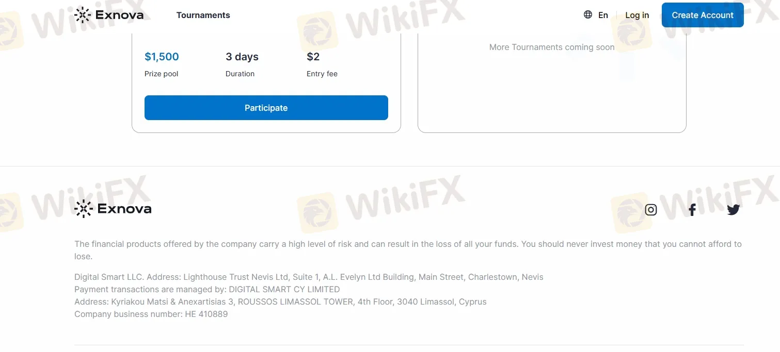Click the DIGITAL SMART CY LIMITED payment line
Viewport: 780px width, 352px height.
point(207,290)
